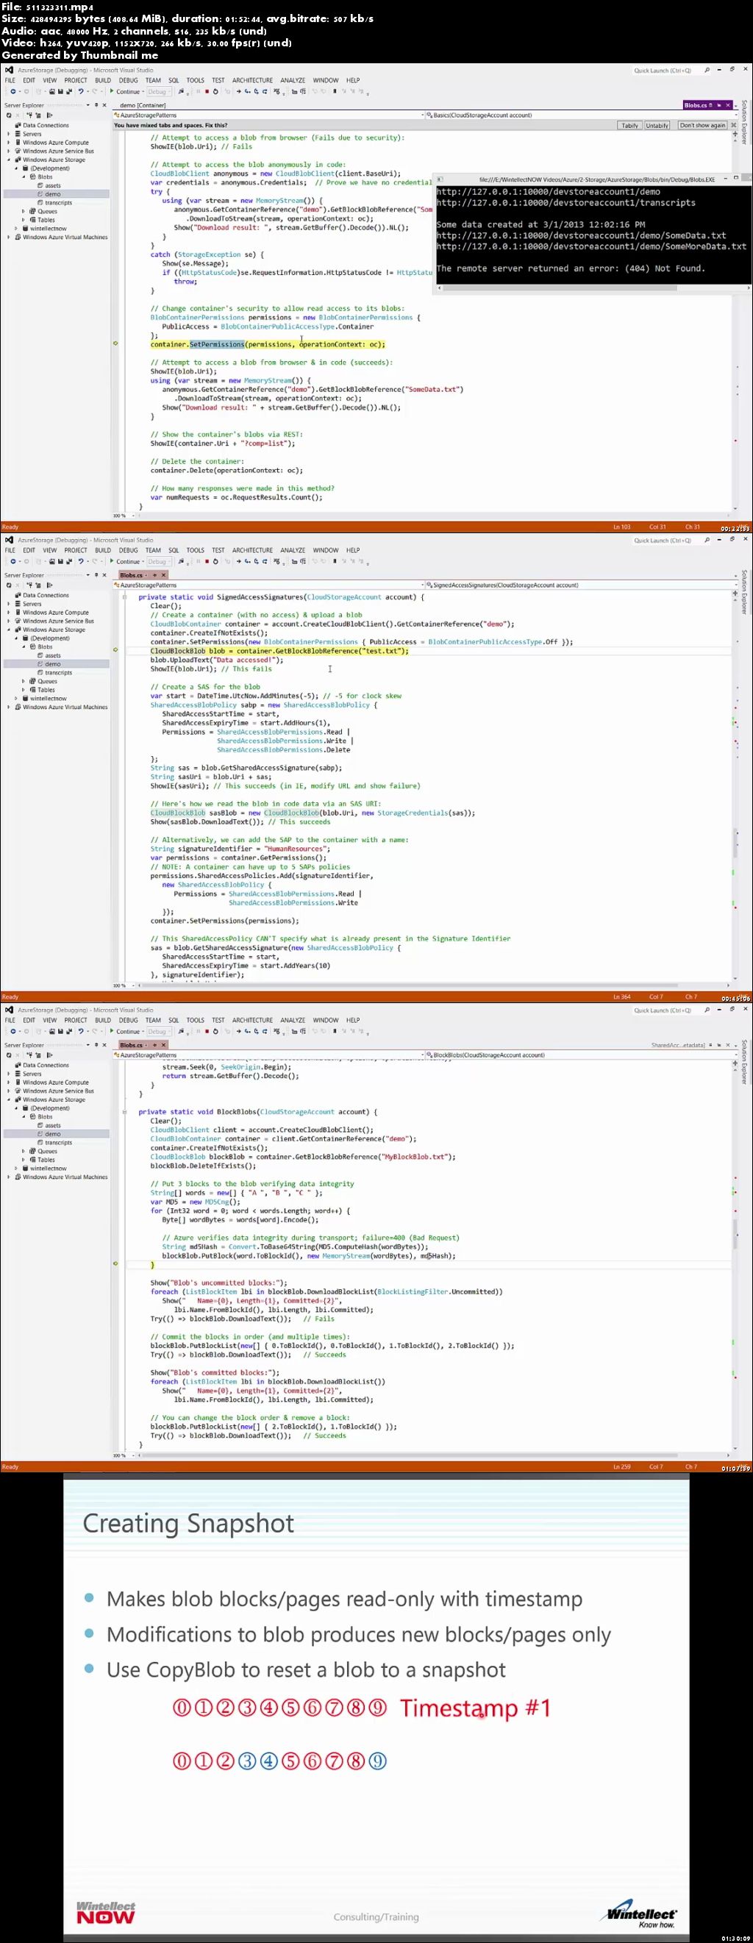Click Navigate Backward button in 00:45:06 frame toolbar
The height and width of the screenshot is (1943, 753).
pos(13,561)
